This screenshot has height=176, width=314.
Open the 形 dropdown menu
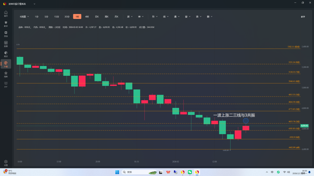click(155, 16)
